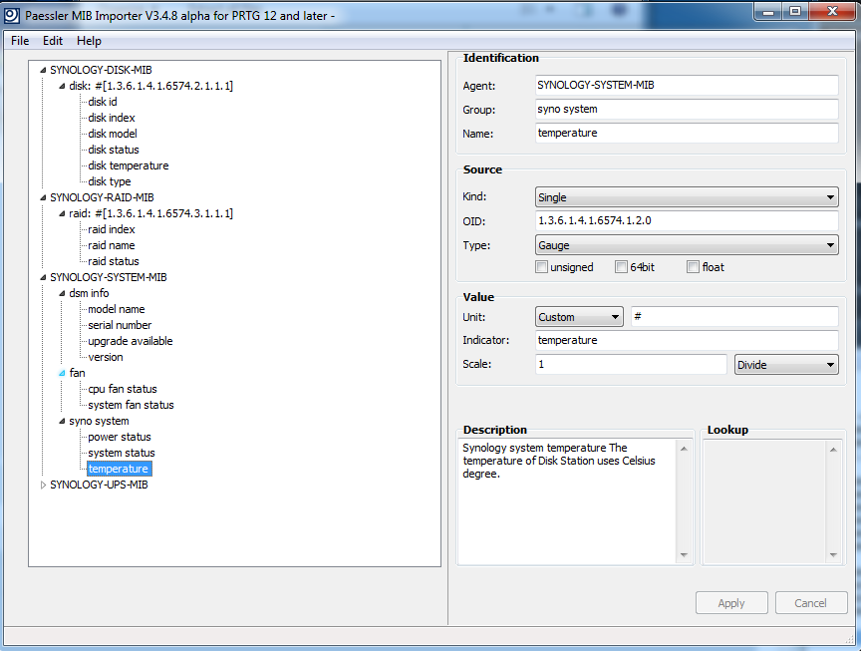Viewport: 861px width, 651px height.
Task: Select the 'model name' tree item
Action: click(x=117, y=309)
